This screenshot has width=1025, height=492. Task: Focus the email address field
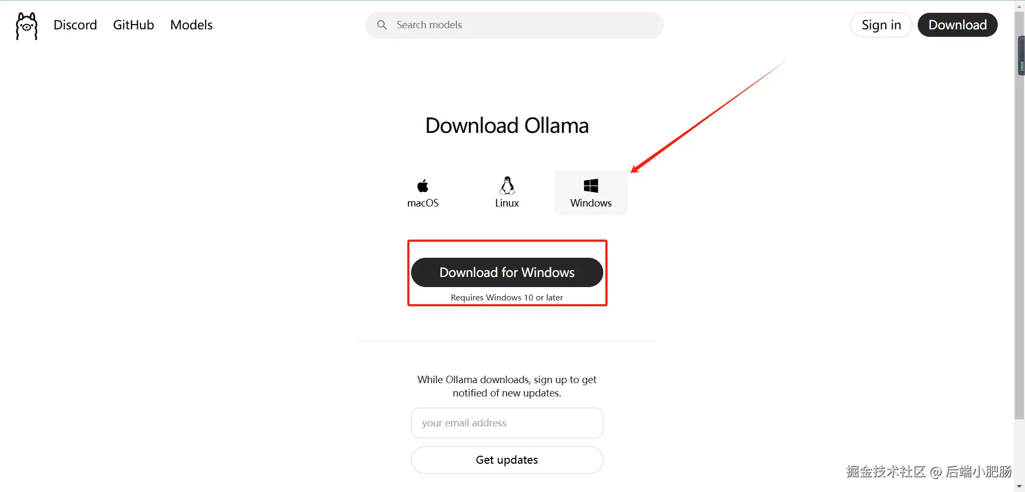[507, 423]
